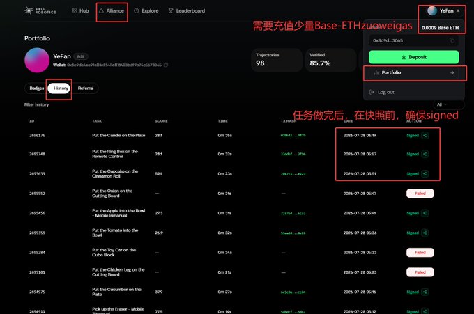
Task: Click the green Deposit button
Action: [x=413, y=57]
